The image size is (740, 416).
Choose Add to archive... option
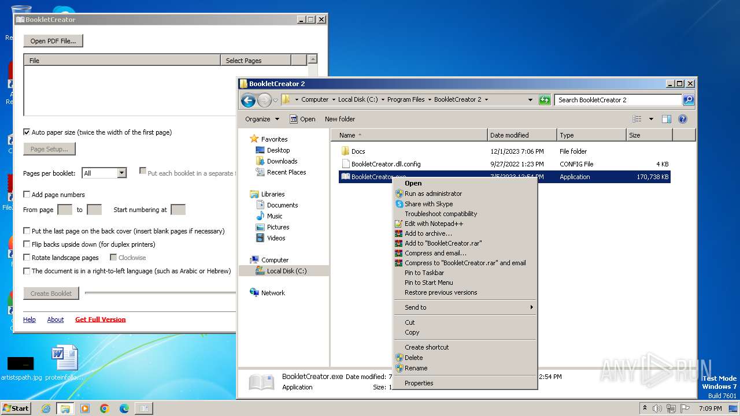coord(465,233)
